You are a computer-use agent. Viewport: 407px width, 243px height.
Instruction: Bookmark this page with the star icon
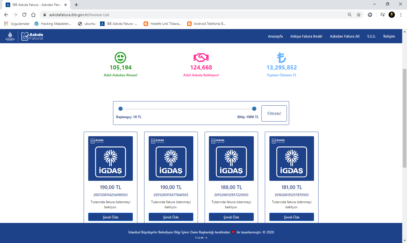click(359, 15)
